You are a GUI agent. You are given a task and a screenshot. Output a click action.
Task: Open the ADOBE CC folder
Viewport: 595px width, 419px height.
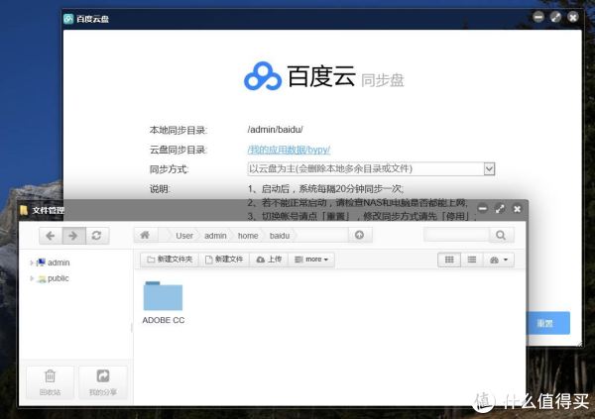coord(164,302)
